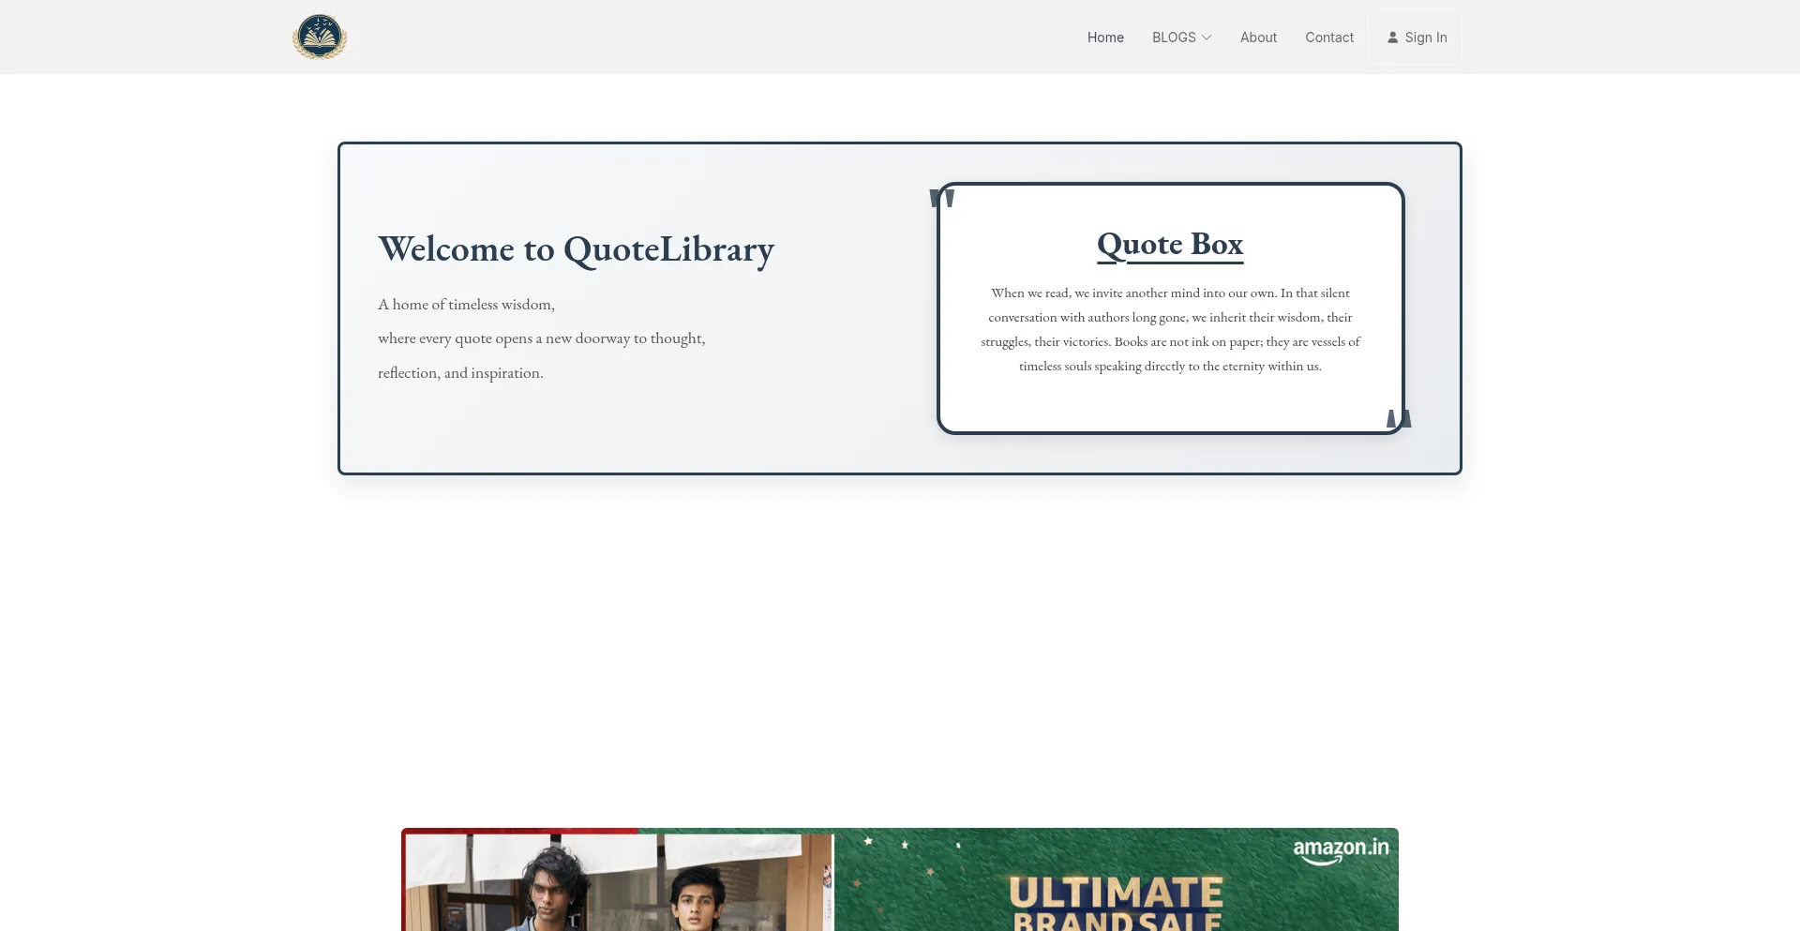Open the BLOGS navigation menu

[1174, 38]
